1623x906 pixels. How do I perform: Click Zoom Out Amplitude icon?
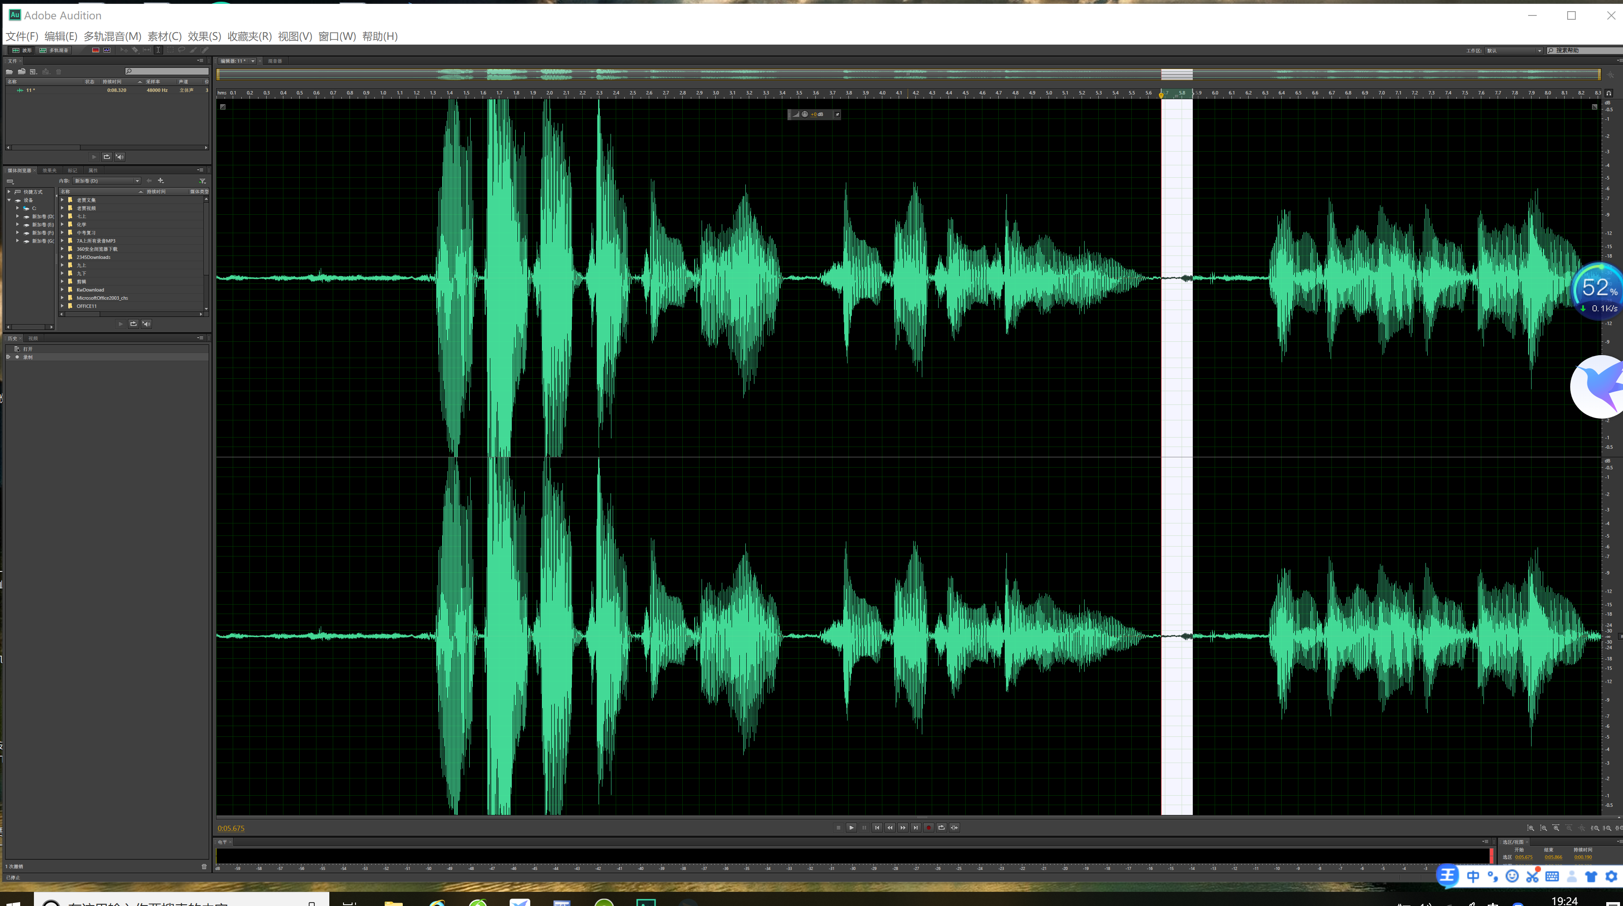pos(1544,828)
